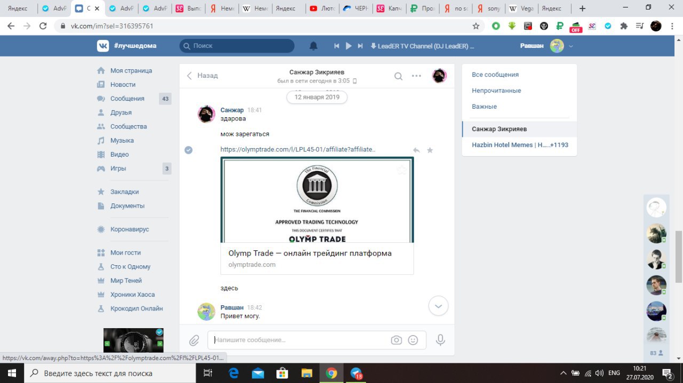683x383 pixels.
Task: Open Chrome extensions puzzle icon
Action: click(624, 26)
